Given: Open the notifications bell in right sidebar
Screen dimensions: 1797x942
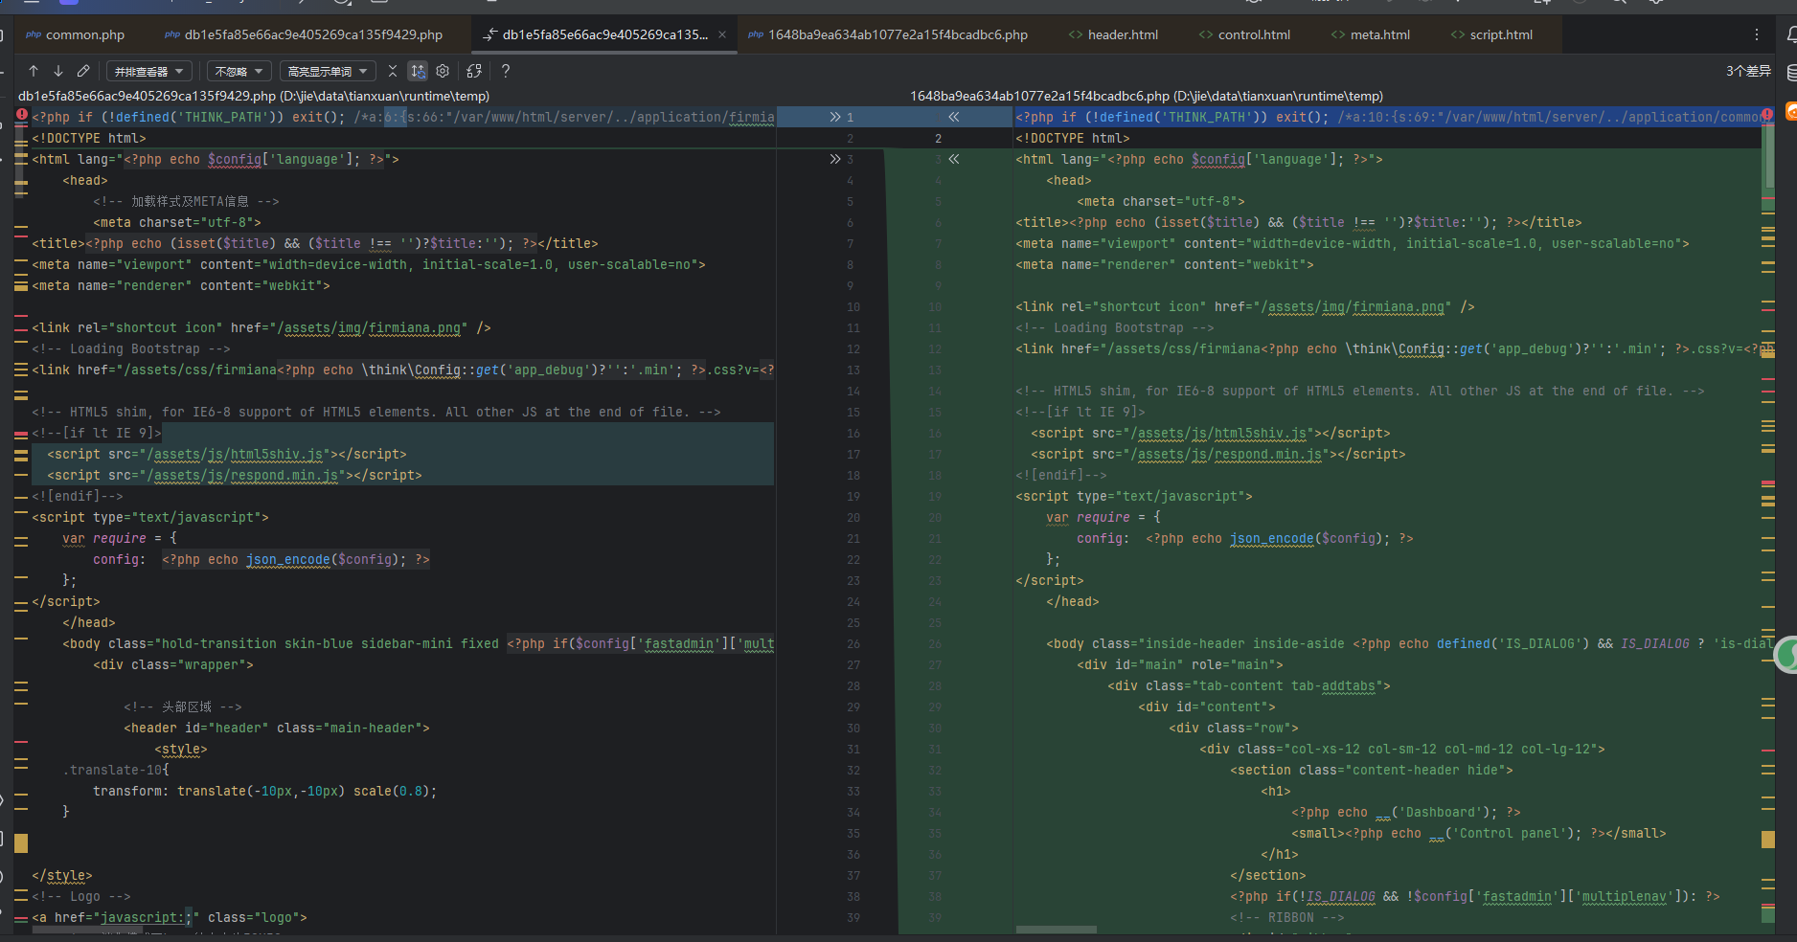Looking at the screenshot, I should coord(1791,34).
